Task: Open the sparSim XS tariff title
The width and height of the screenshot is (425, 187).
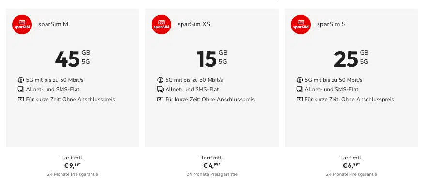Action: click(194, 24)
